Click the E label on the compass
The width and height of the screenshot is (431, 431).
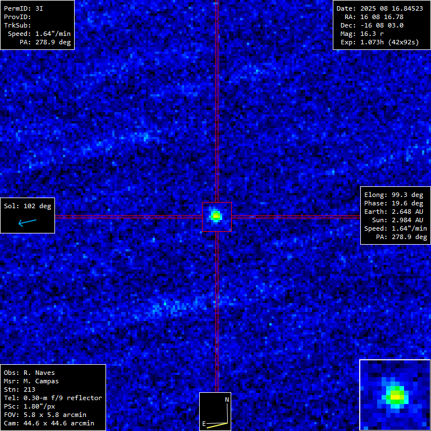point(204,424)
